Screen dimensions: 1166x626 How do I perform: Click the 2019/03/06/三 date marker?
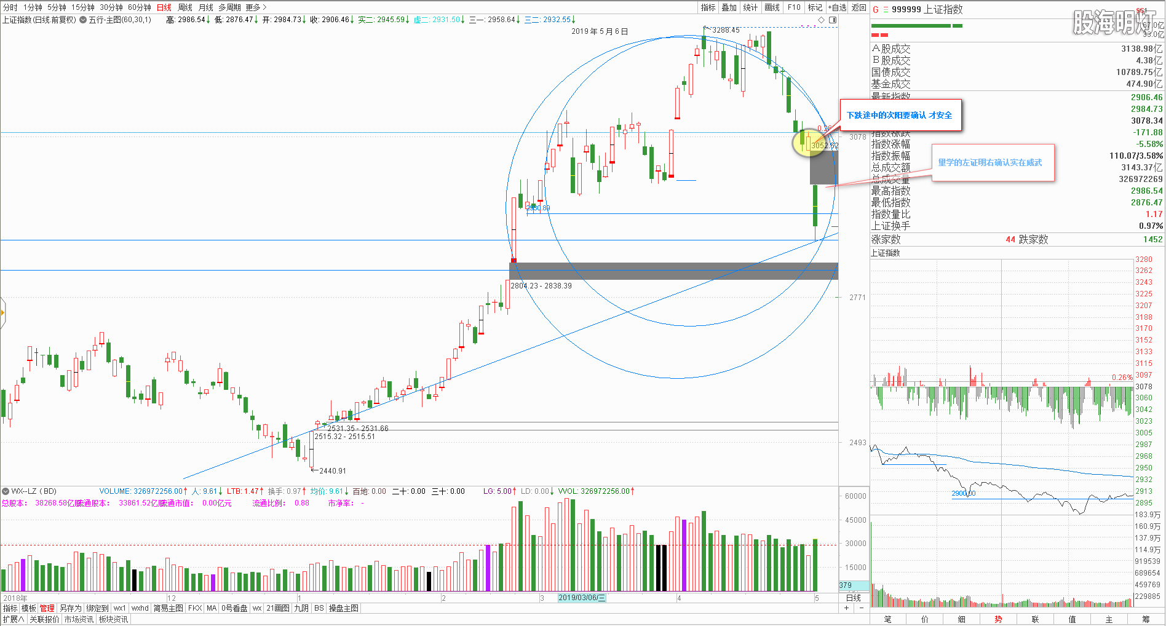582,598
